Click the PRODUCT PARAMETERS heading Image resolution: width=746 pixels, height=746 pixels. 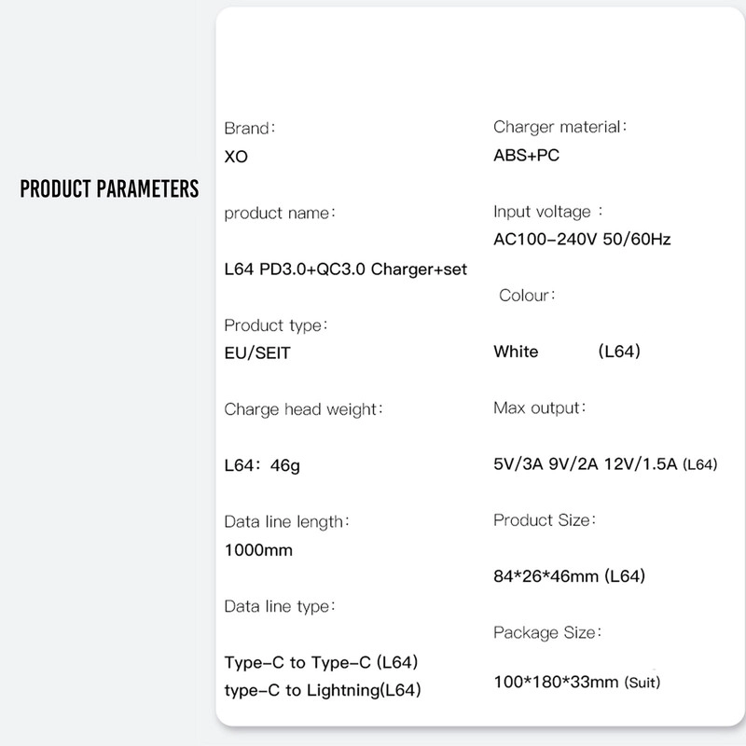coord(109,188)
